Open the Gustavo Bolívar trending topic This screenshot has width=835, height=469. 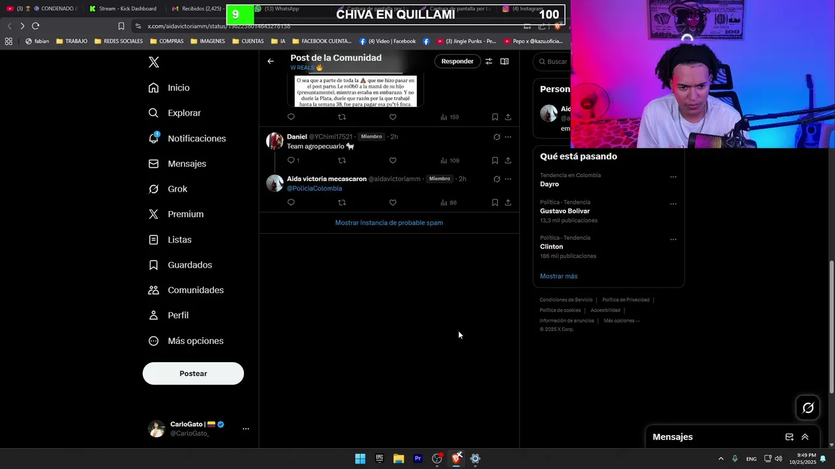tap(565, 211)
